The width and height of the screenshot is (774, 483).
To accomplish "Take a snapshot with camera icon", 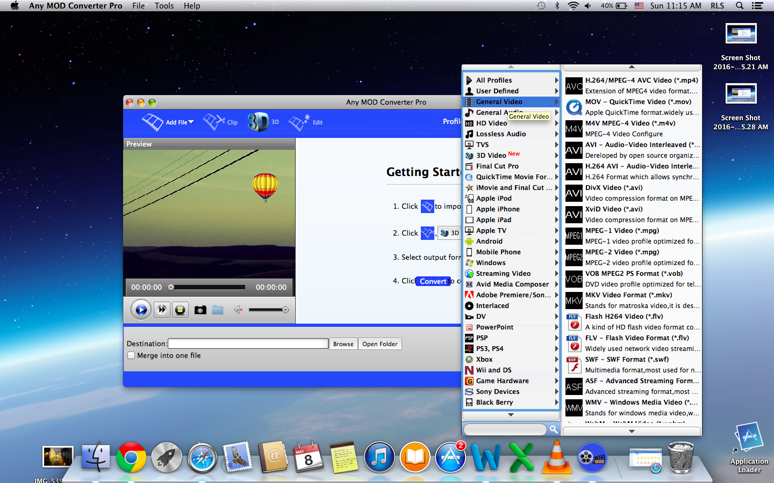I will pos(200,310).
